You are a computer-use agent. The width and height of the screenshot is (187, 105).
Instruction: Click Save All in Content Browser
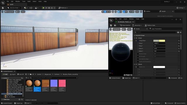tap(20, 74)
